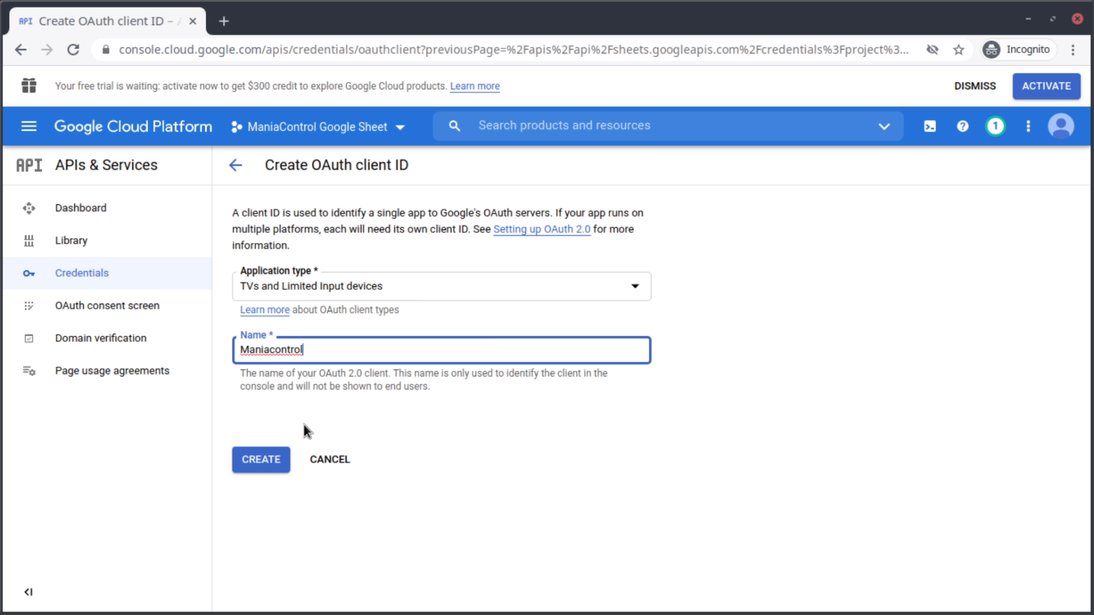Expand the search bar dropdown chevron
This screenshot has width=1094, height=615.
coord(884,126)
